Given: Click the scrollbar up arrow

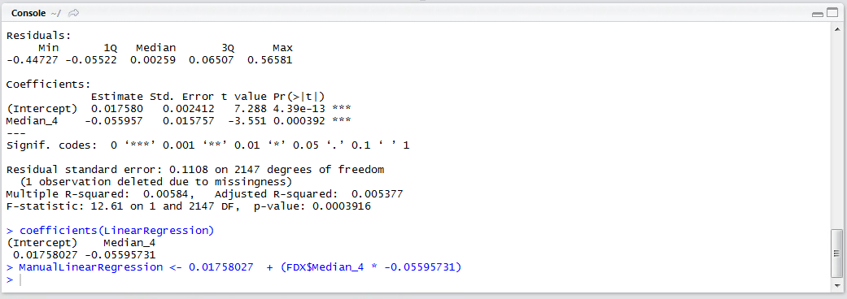Looking at the screenshot, I should point(836,30).
